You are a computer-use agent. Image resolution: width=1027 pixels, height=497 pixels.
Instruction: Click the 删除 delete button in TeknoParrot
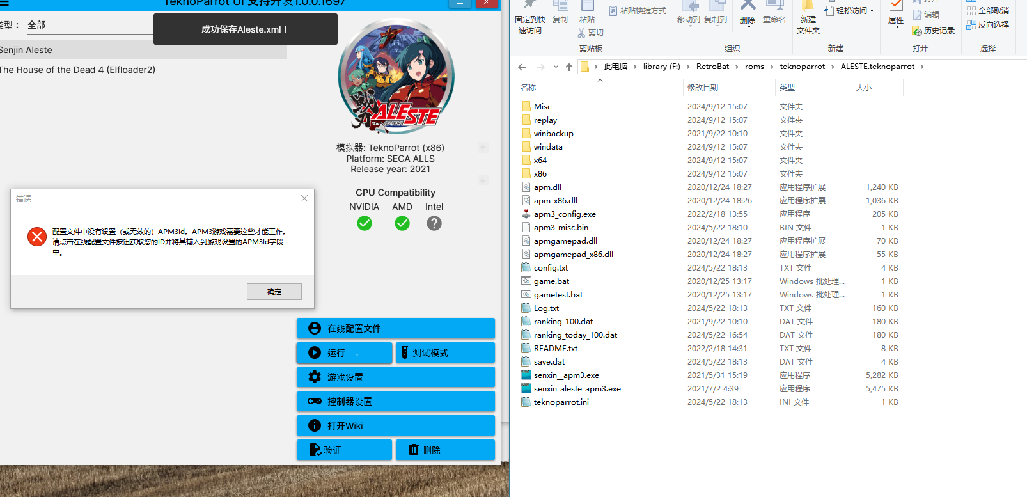pos(445,450)
